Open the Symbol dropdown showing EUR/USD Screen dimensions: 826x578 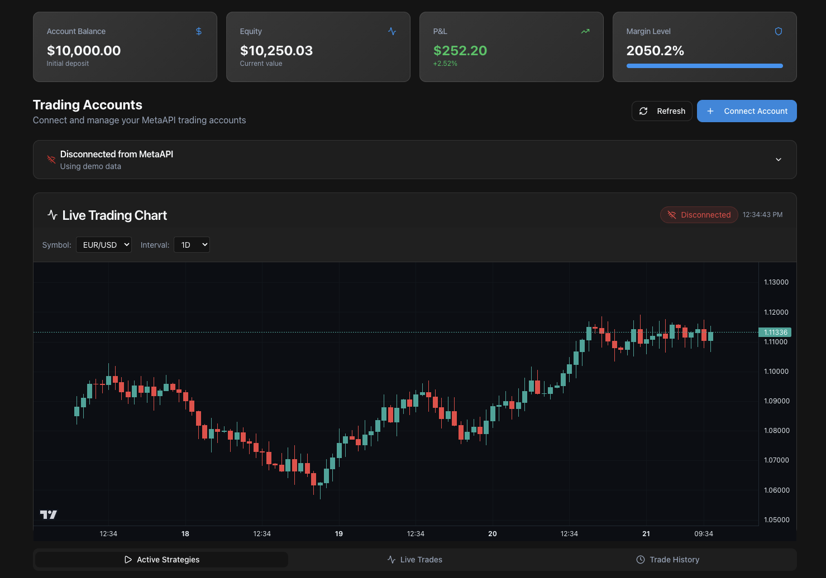point(104,244)
